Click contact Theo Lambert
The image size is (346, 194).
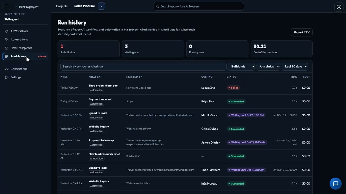(211, 170)
